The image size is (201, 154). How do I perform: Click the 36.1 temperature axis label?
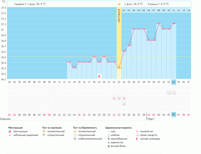click(x=4, y=79)
